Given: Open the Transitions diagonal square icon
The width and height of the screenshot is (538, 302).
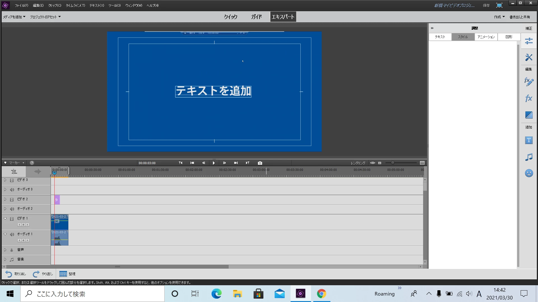Looking at the screenshot, I should (529, 115).
